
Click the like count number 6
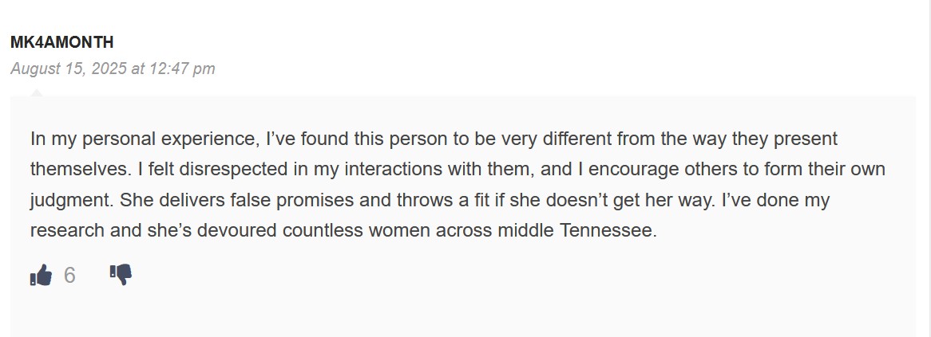coord(69,276)
